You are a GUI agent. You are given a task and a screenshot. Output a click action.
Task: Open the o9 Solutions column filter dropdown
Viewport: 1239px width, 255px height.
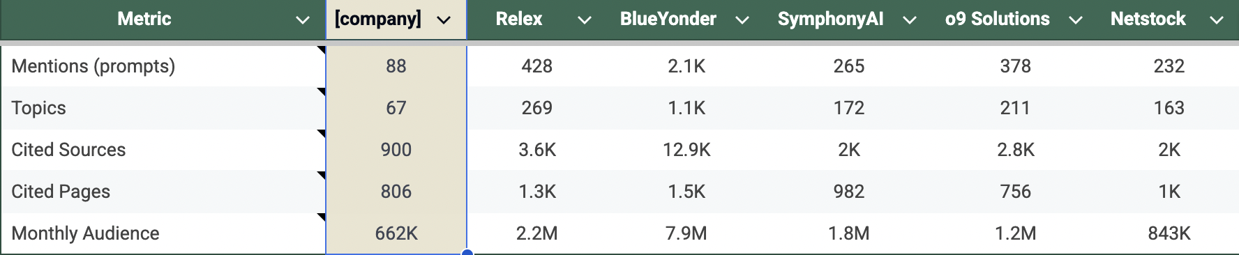point(1076,20)
